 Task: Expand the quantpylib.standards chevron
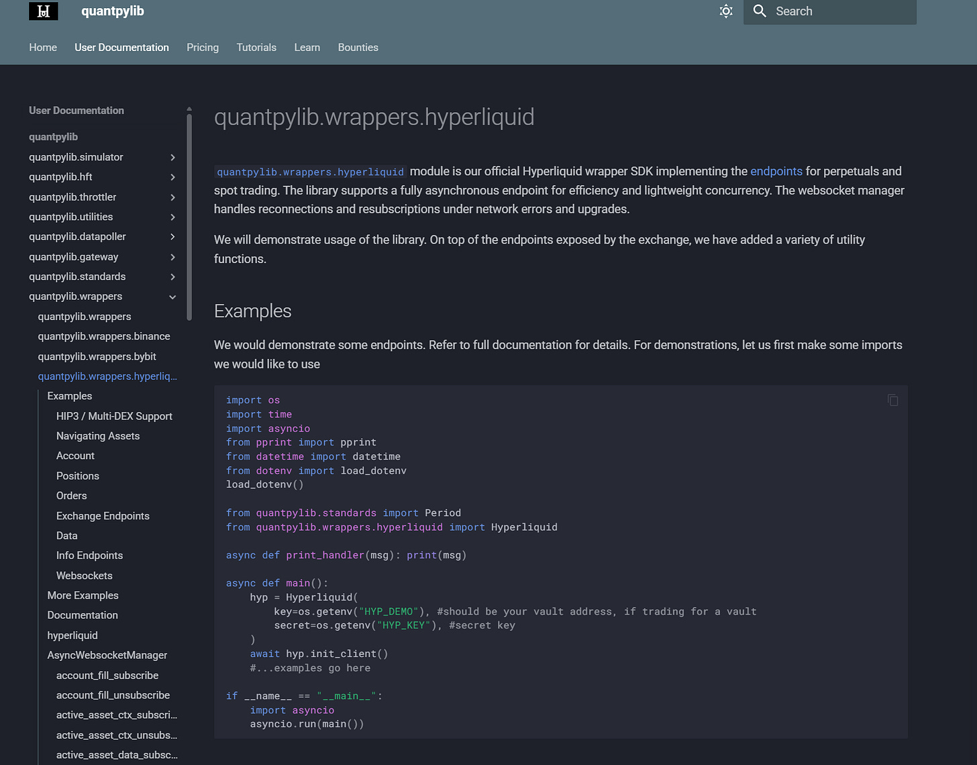click(x=172, y=277)
